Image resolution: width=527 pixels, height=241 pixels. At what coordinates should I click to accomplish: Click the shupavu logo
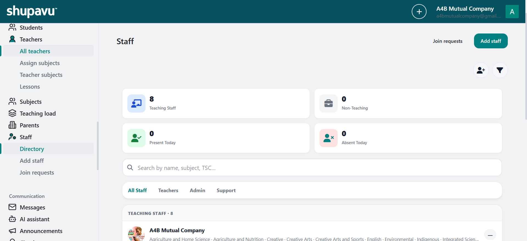tap(32, 12)
